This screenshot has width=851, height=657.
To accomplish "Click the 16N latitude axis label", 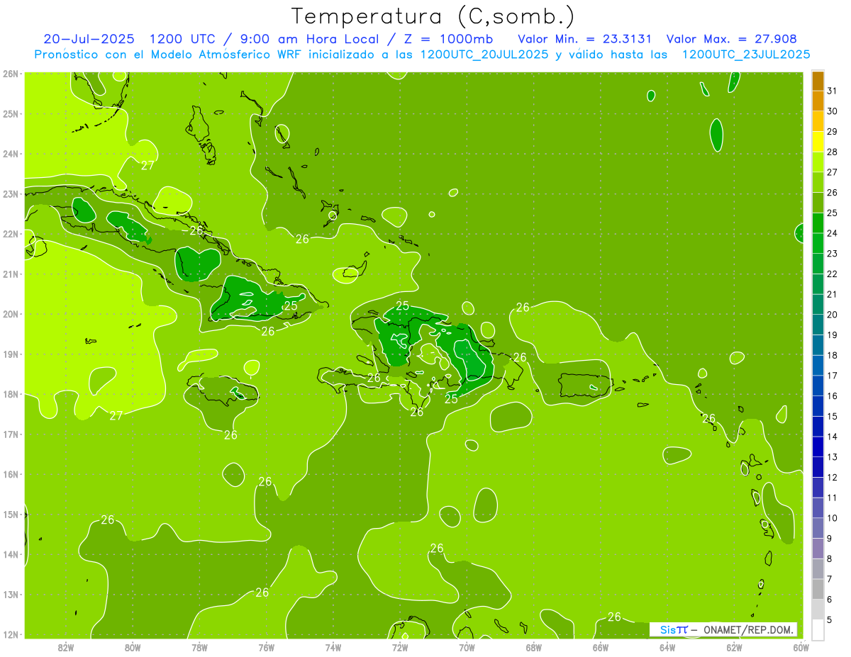I will pos(10,474).
